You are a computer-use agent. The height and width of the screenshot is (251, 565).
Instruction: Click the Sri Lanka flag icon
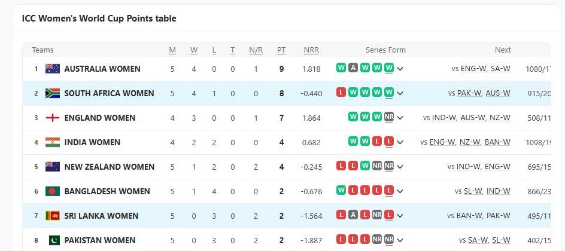(x=53, y=216)
